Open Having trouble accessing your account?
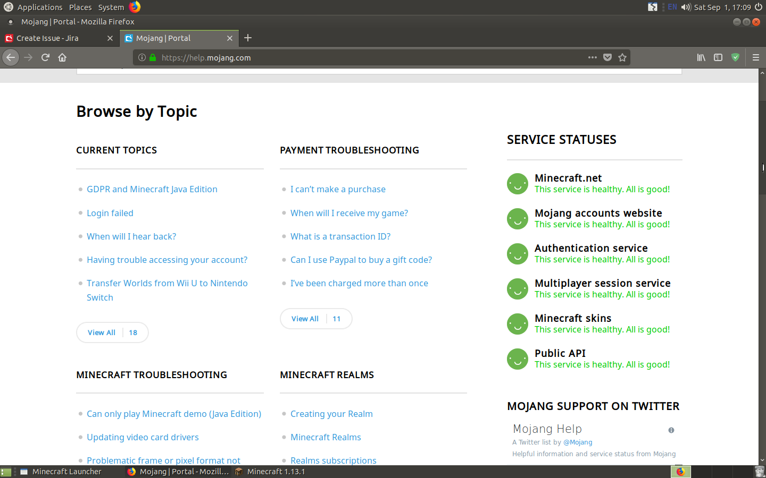The width and height of the screenshot is (766, 478). click(167, 260)
